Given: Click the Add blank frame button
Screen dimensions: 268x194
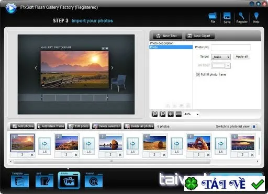Looking at the screenshot, I should [51, 126].
